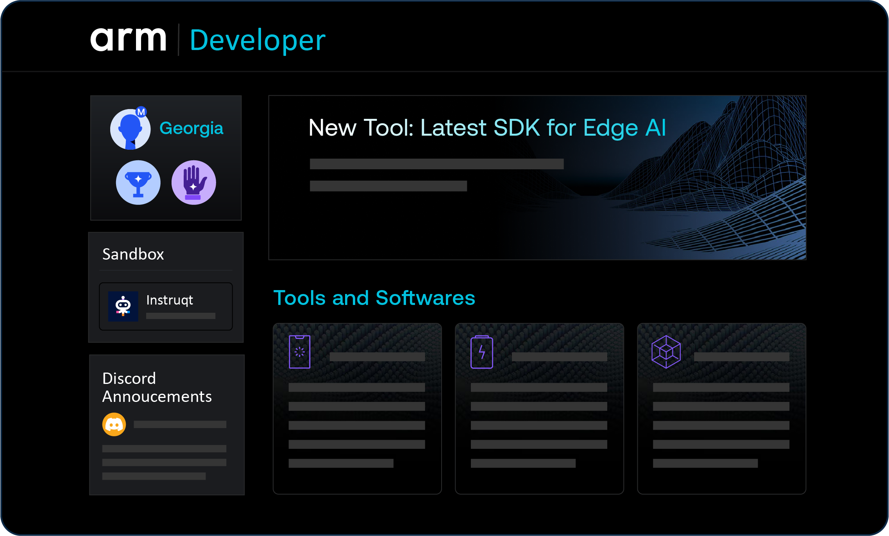The image size is (889, 536).
Task: Click the arm logo
Action: point(128,40)
